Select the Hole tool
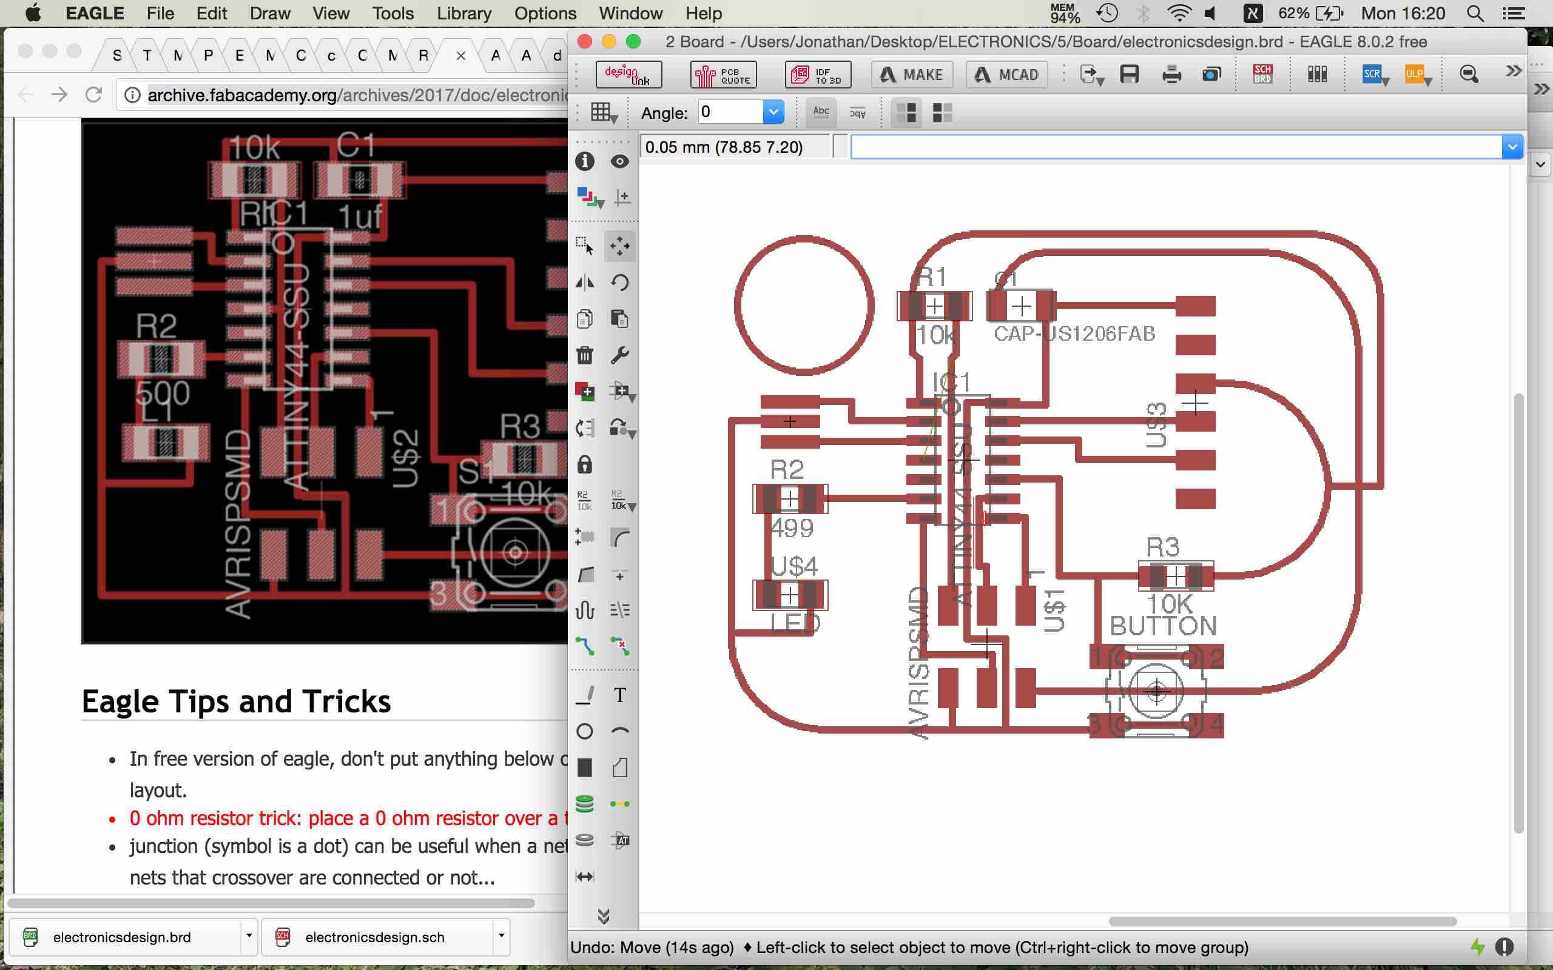The height and width of the screenshot is (970, 1553). pos(585,840)
